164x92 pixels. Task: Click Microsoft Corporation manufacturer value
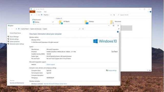(53, 49)
